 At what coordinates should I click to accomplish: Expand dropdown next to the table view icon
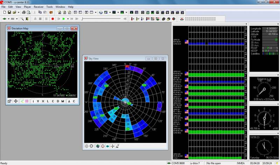click(96, 13)
